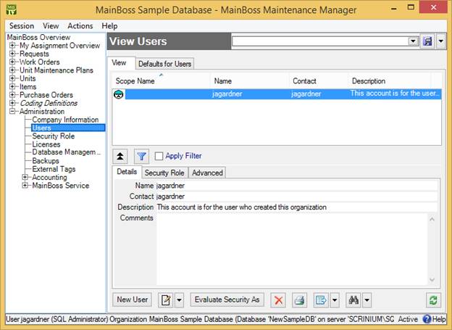Open the View menu
452x330 pixels.
pyautogui.click(x=51, y=26)
